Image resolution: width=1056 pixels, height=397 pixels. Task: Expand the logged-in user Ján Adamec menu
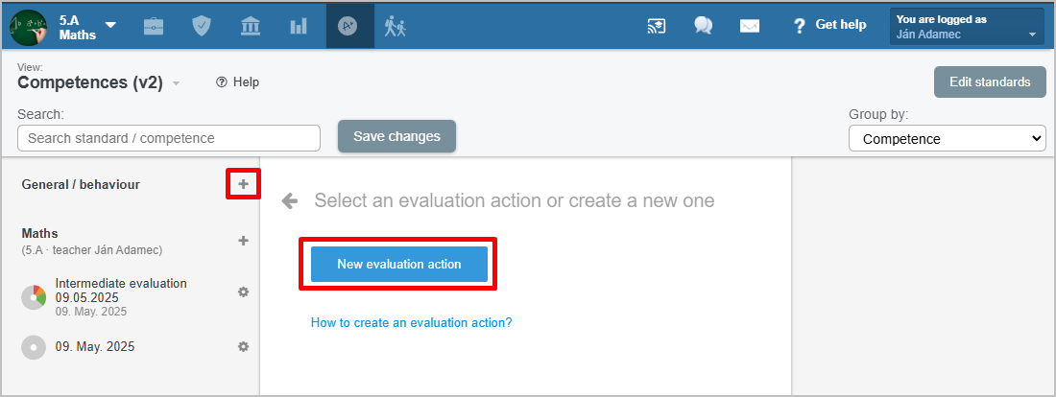[x=967, y=27]
